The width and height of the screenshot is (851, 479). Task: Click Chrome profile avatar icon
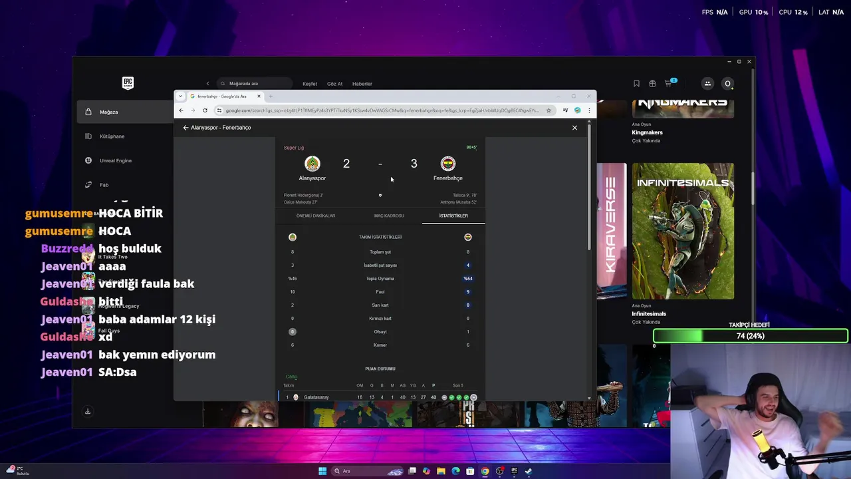click(578, 110)
